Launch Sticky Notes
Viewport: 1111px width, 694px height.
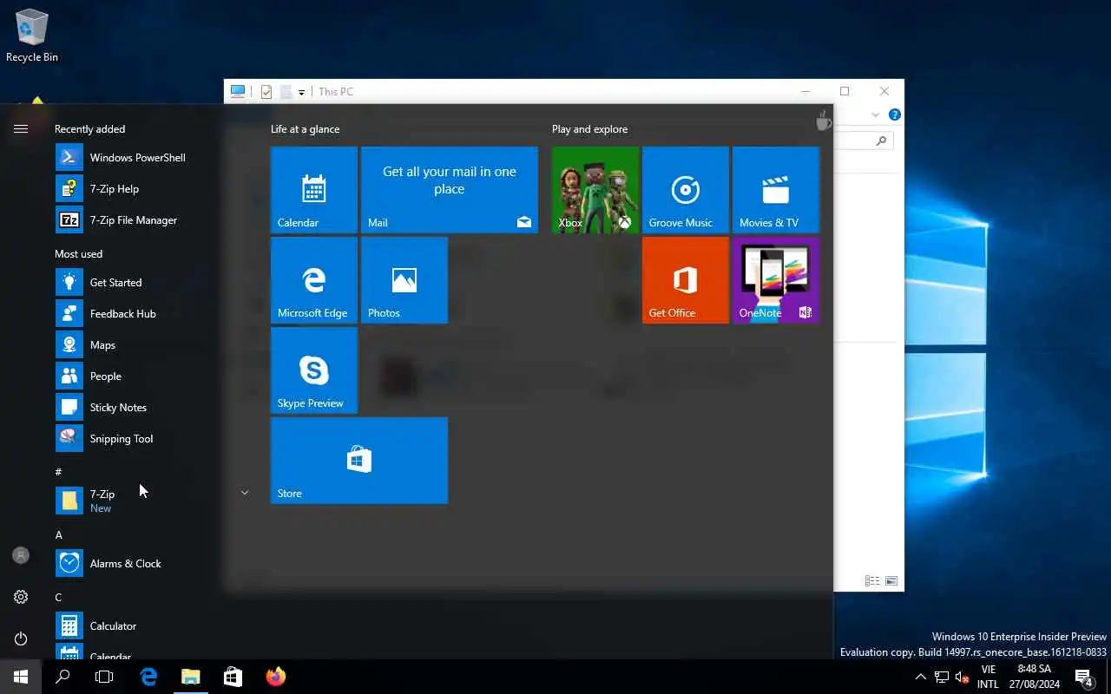coord(135,407)
